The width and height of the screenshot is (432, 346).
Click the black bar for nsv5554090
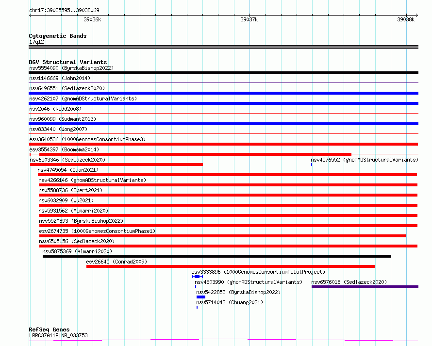click(x=223, y=73)
